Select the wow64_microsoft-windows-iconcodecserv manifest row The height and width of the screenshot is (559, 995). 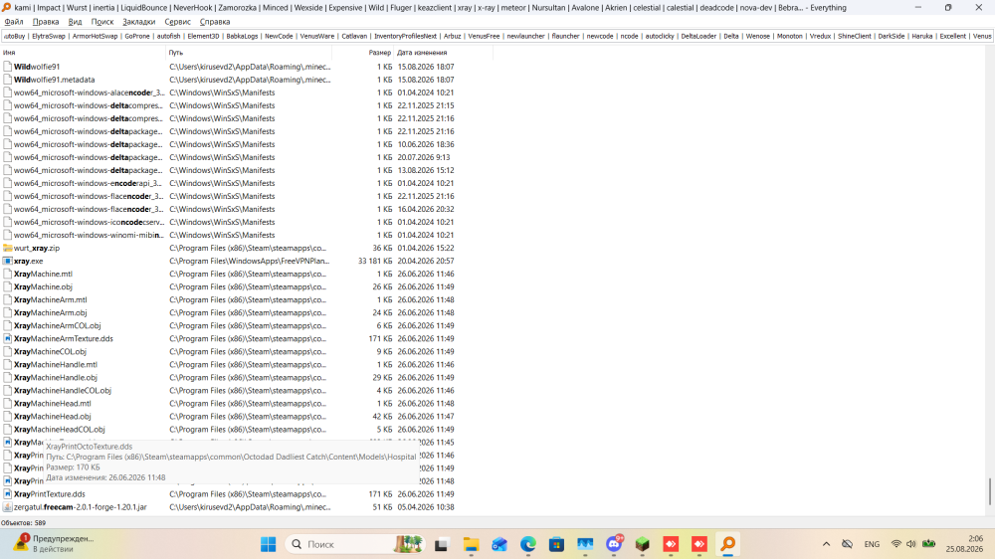coord(229,222)
